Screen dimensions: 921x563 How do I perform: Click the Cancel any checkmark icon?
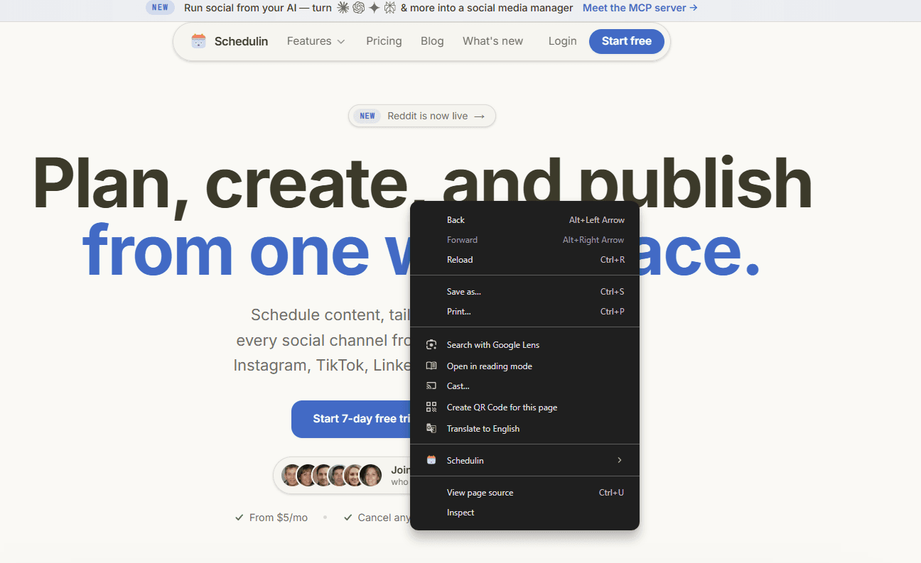(x=348, y=518)
